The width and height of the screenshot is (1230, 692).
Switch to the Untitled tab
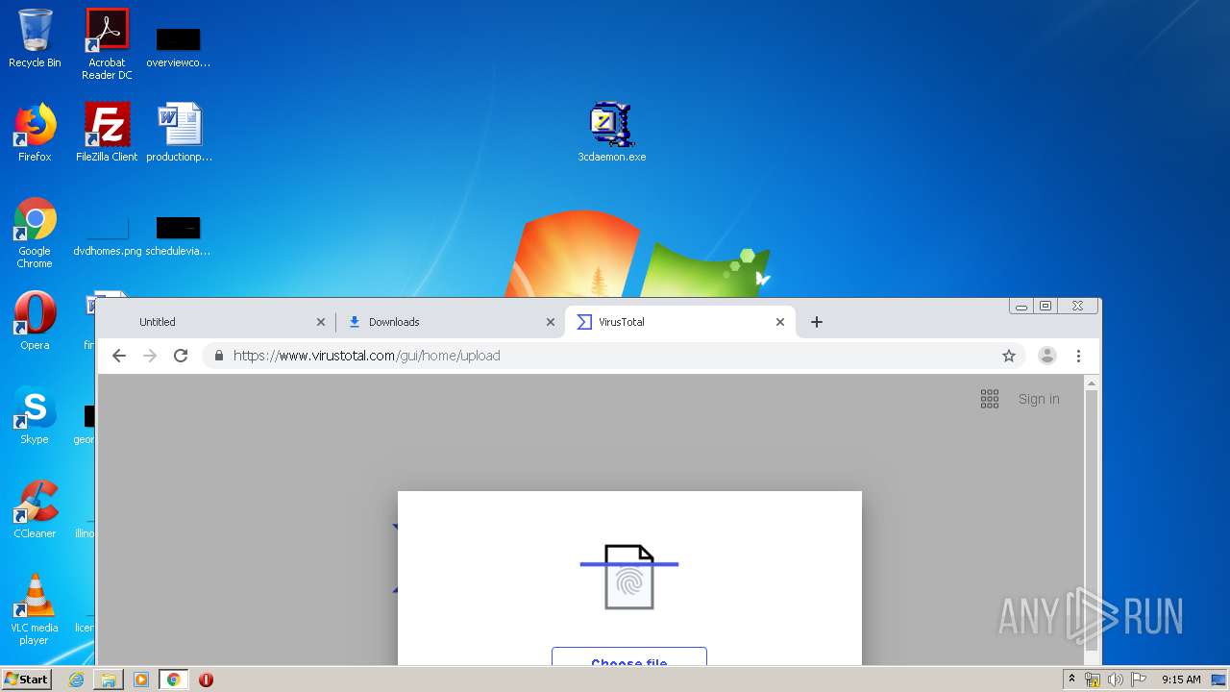click(x=219, y=322)
